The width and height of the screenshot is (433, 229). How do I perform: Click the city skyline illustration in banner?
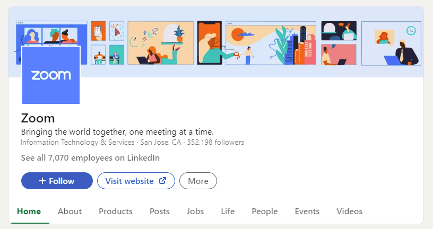click(300, 46)
